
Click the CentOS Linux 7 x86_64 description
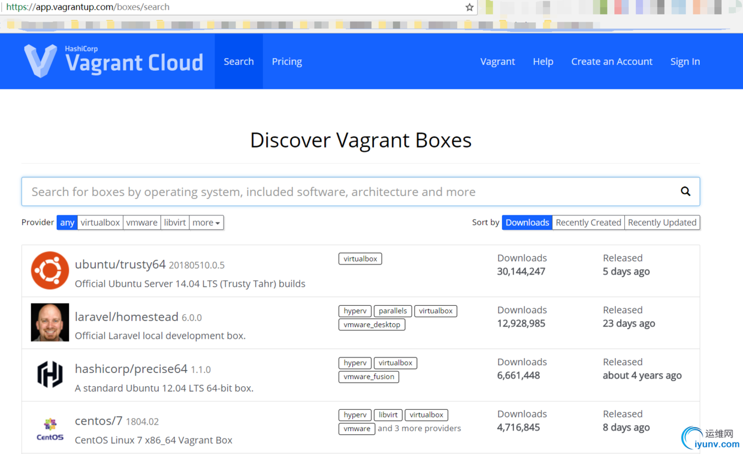153,440
